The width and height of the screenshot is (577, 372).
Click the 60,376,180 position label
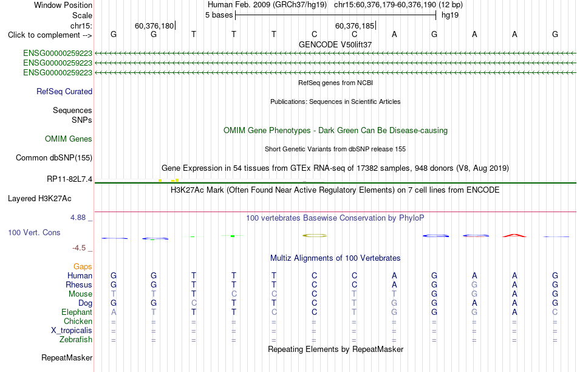154,26
